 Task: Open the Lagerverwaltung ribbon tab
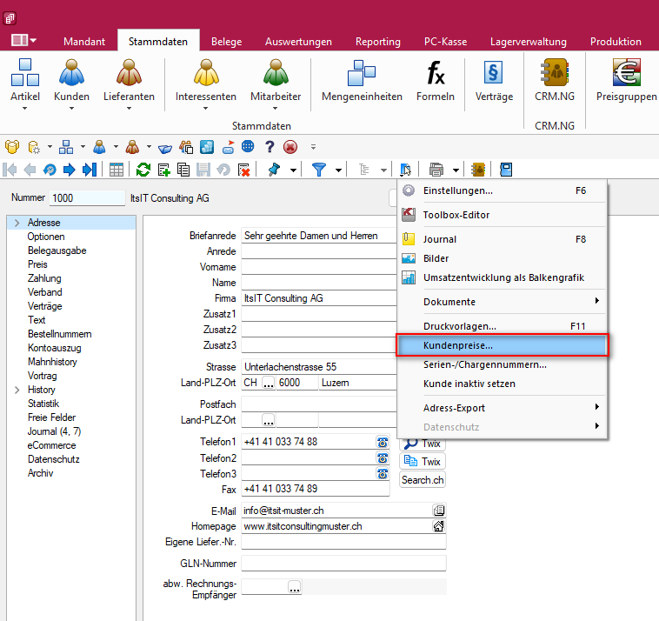pos(529,42)
